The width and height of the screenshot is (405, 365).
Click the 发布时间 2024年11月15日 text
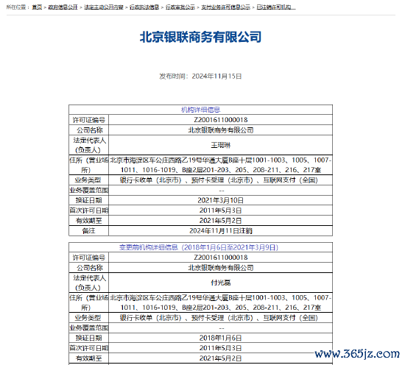[200, 76]
